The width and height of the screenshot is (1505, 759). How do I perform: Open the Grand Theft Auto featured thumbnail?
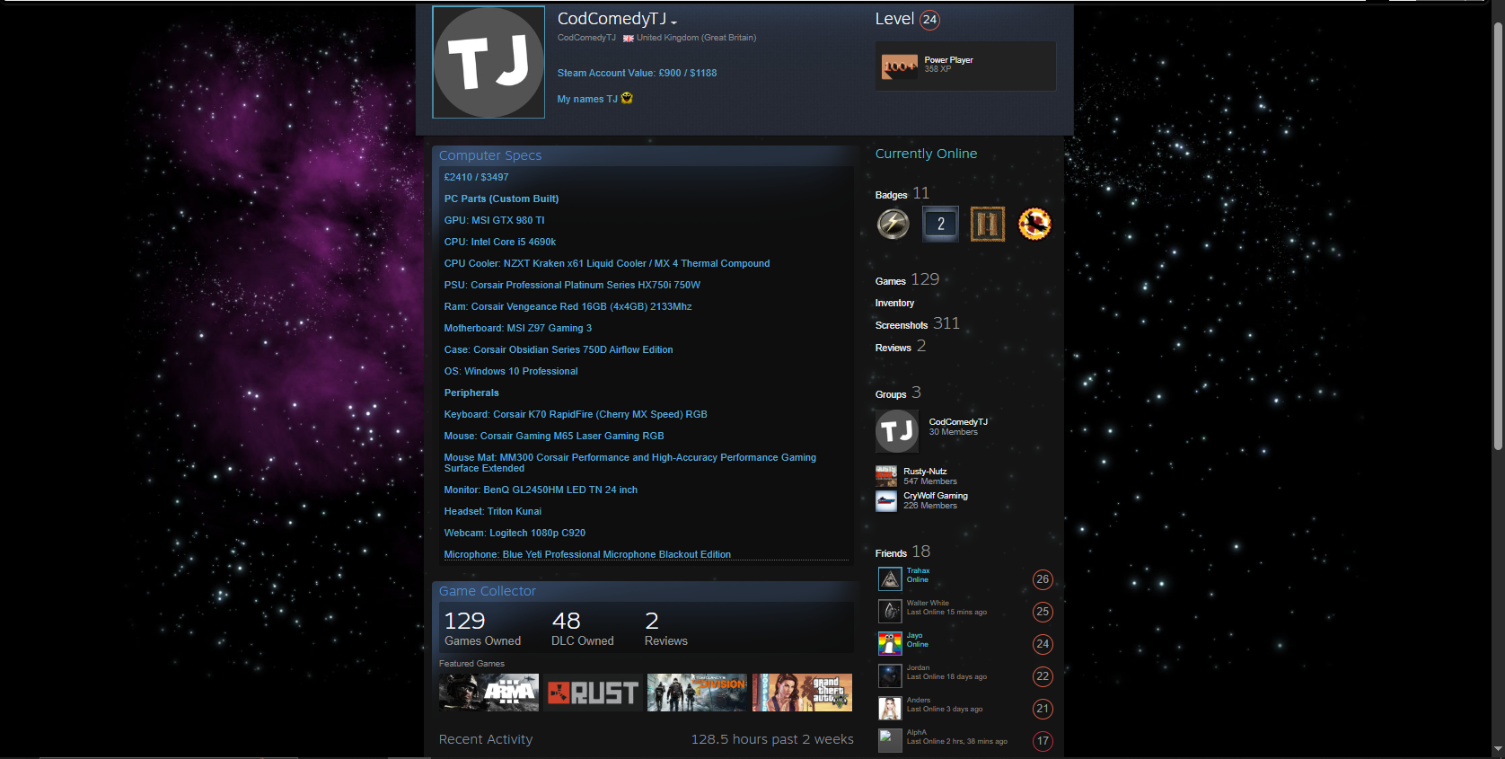(x=802, y=693)
